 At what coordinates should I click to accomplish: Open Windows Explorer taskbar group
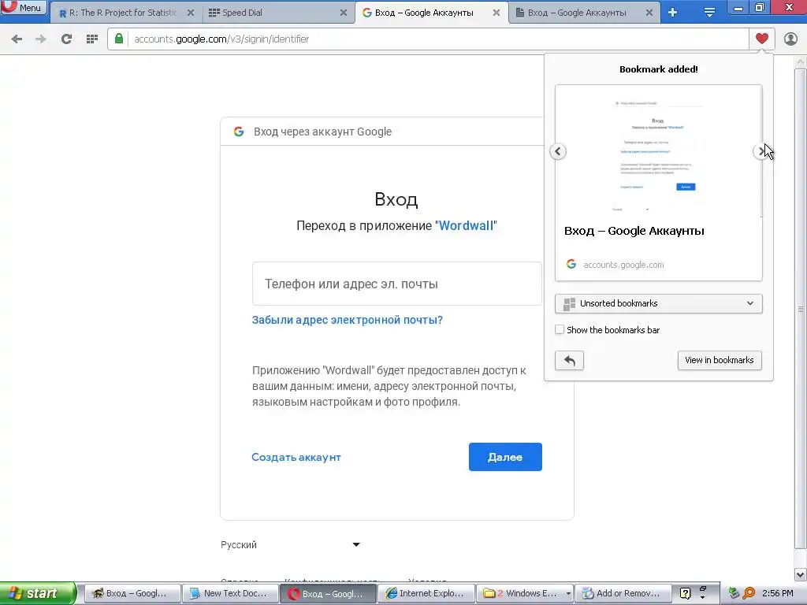click(x=524, y=593)
